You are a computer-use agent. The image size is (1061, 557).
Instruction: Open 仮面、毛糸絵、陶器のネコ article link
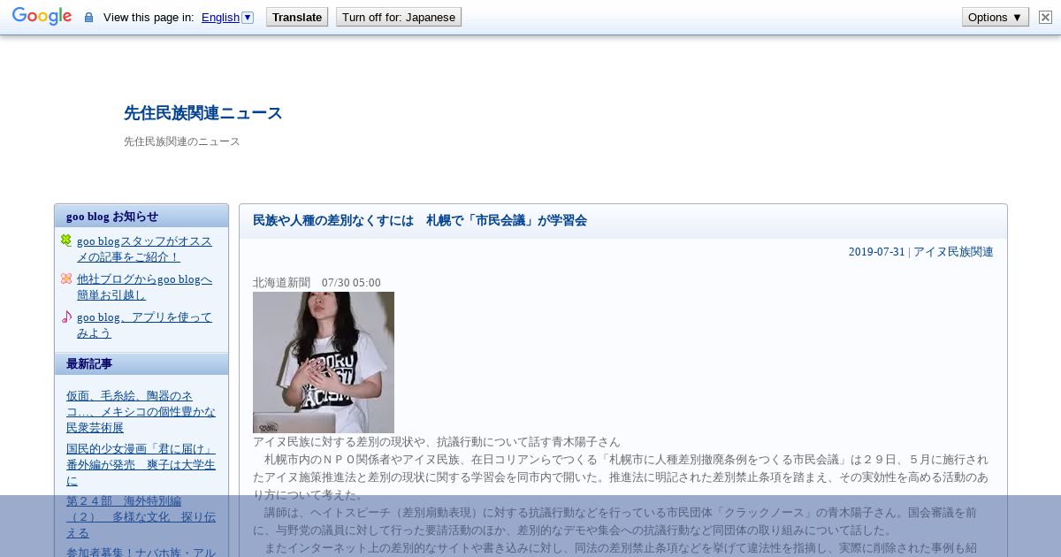click(141, 411)
